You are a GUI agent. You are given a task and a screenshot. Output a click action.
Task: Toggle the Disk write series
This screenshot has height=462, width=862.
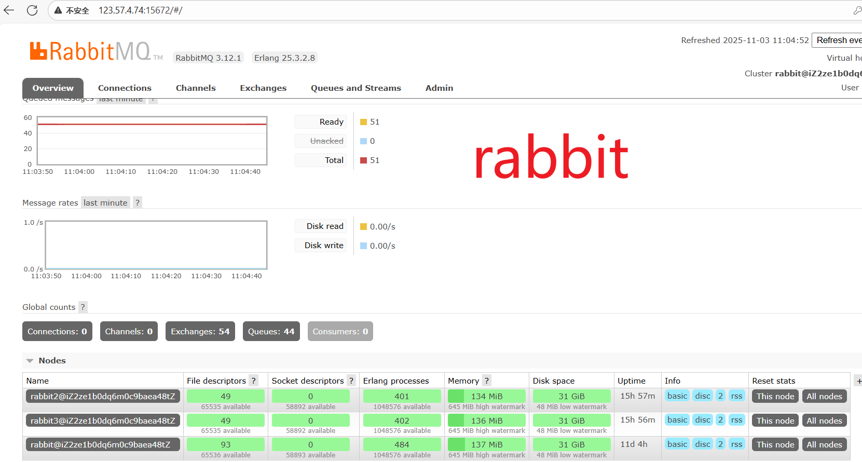point(321,246)
